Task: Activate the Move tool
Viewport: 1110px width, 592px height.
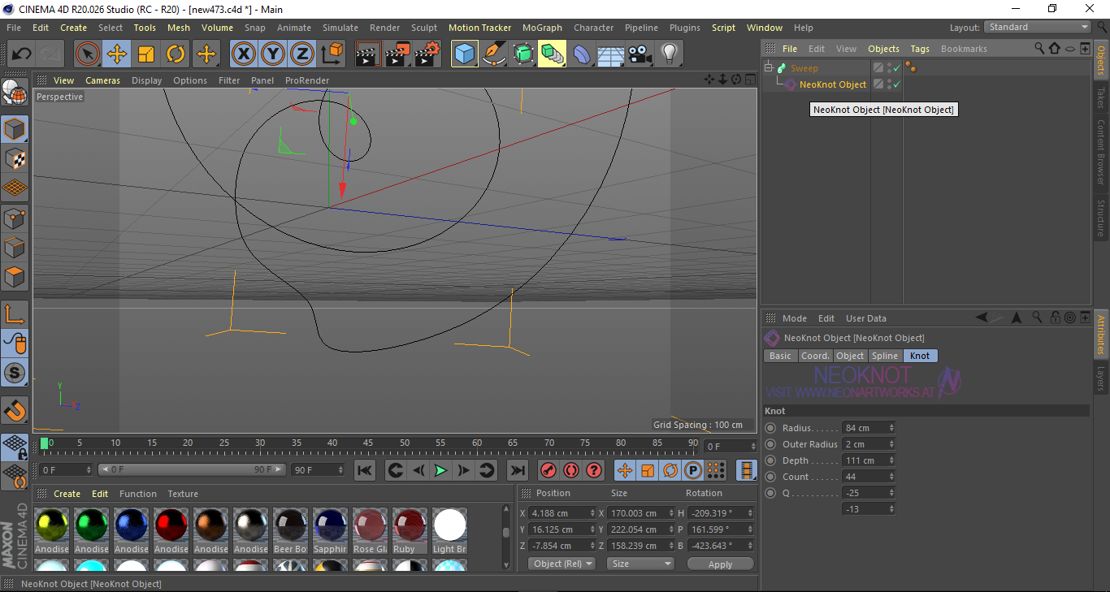Action: coord(117,54)
